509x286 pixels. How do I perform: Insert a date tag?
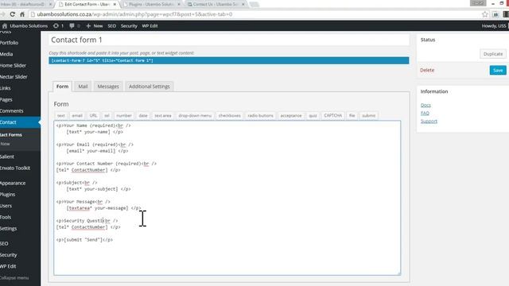(x=143, y=115)
